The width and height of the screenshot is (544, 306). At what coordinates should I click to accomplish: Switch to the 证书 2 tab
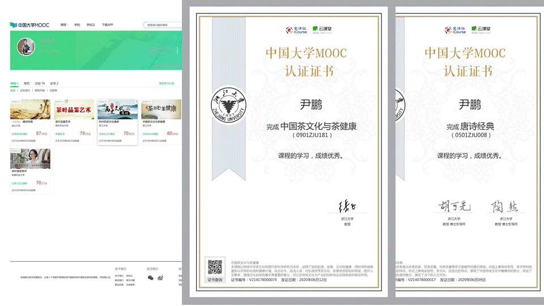[x=54, y=83]
